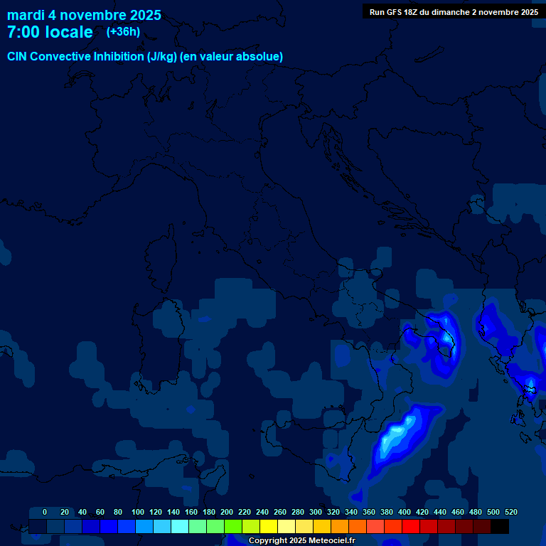Click the legend value '480'
Viewport: 546px width, 546px height.
click(x=476, y=512)
